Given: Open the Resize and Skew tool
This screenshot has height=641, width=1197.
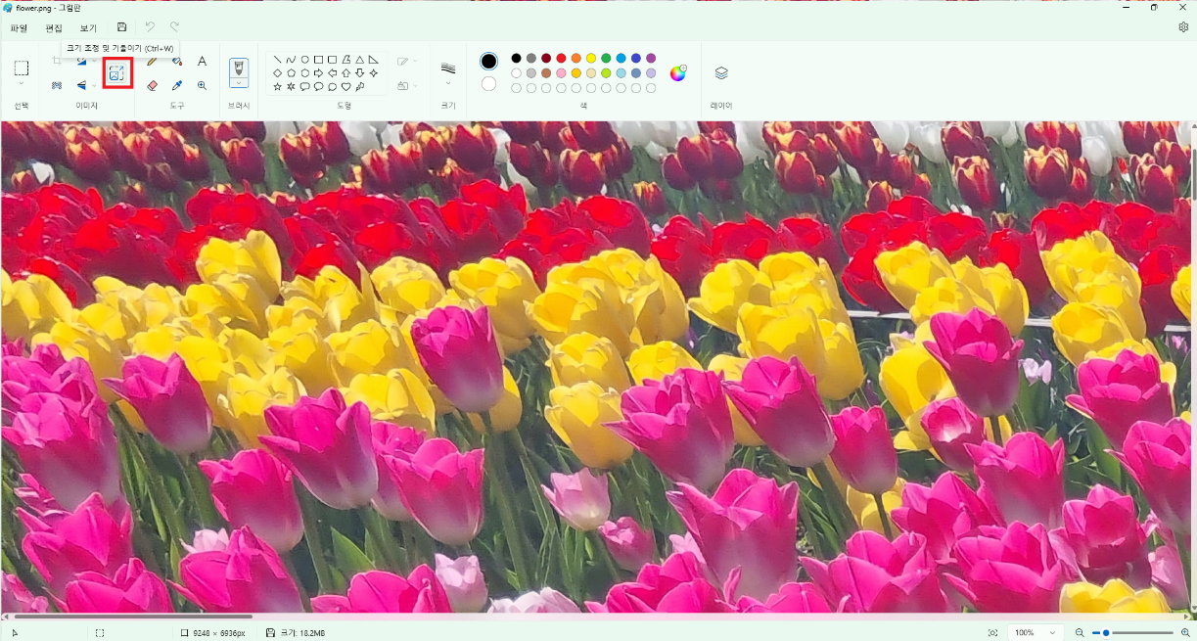Looking at the screenshot, I should point(117,73).
